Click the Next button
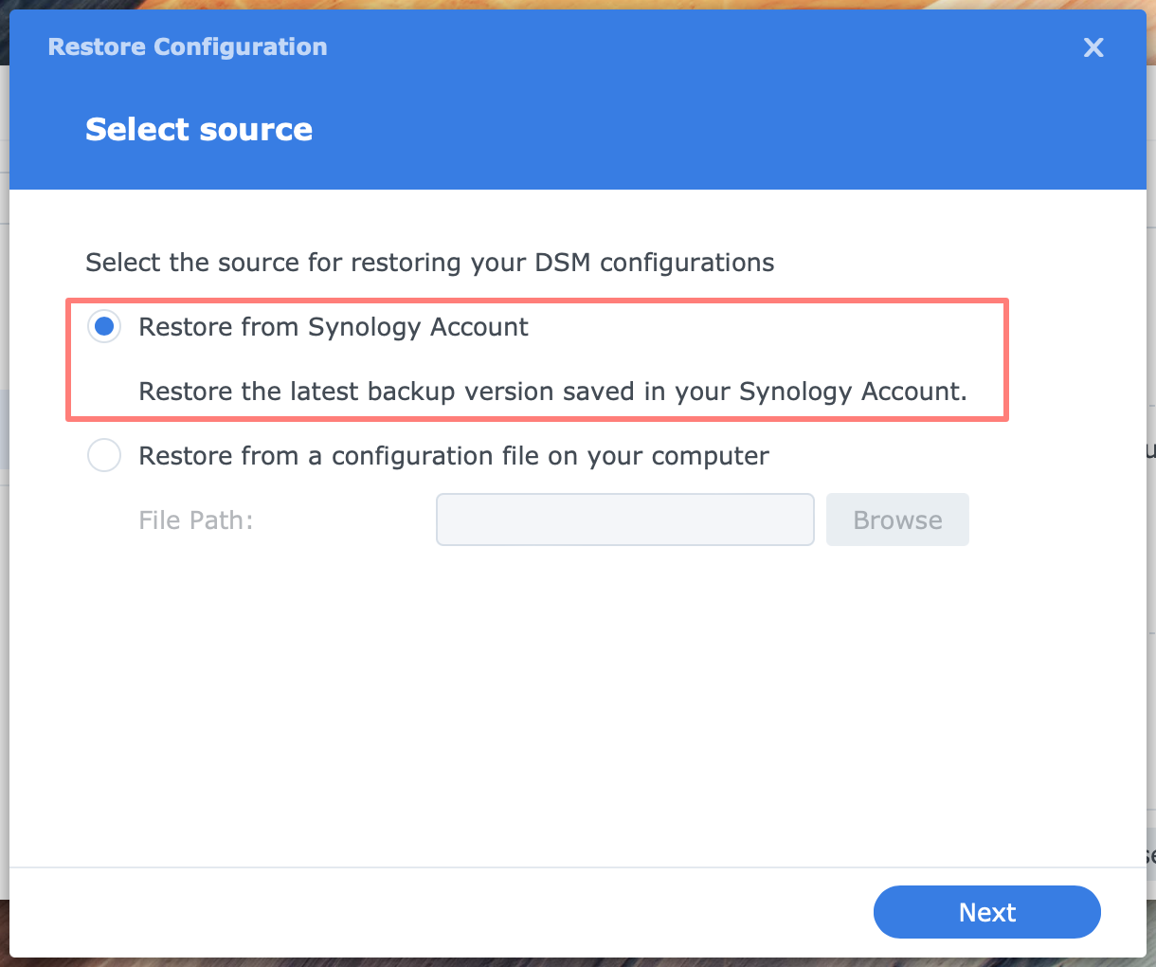Screen dimensions: 1156x967 coord(986,911)
